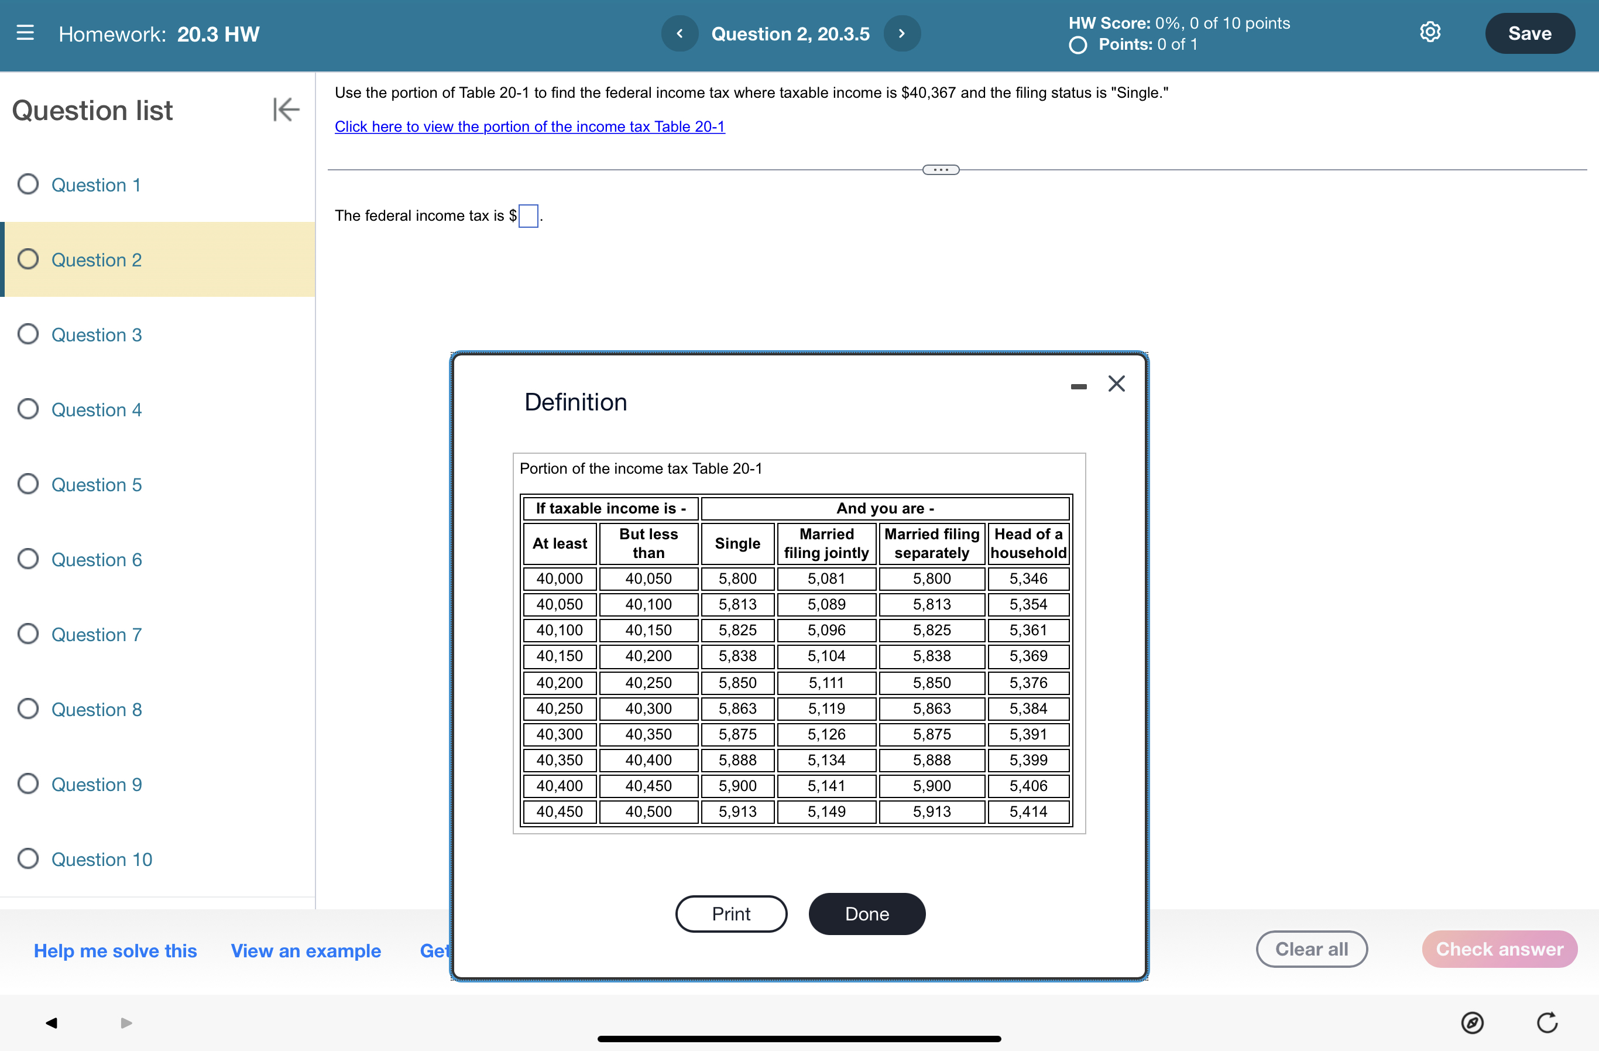This screenshot has width=1599, height=1051.
Task: Open the compass Safari icon
Action: (1472, 1023)
